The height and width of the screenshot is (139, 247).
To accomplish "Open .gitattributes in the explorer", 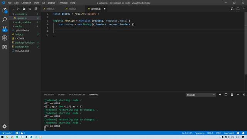I will click(x=22, y=31).
